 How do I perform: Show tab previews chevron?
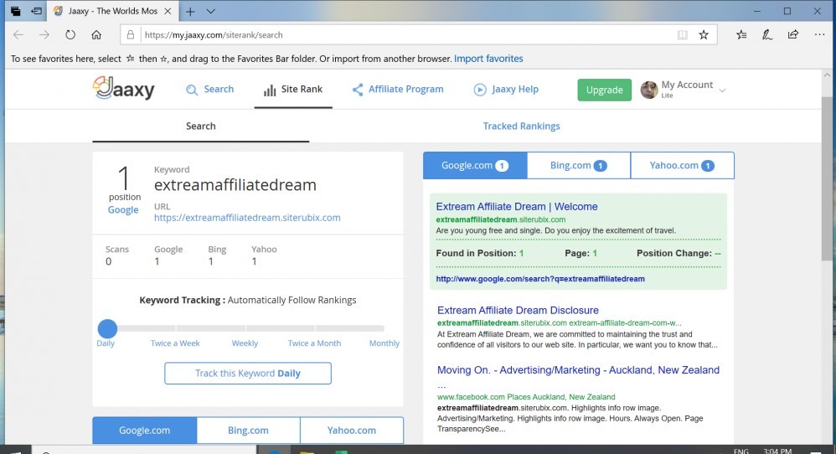210,11
